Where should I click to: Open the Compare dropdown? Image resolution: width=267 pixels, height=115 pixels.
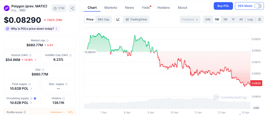click(x=190, y=19)
